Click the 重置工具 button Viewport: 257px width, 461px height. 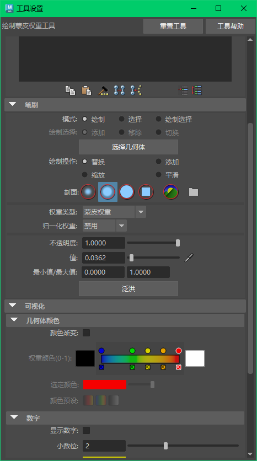[173, 26]
